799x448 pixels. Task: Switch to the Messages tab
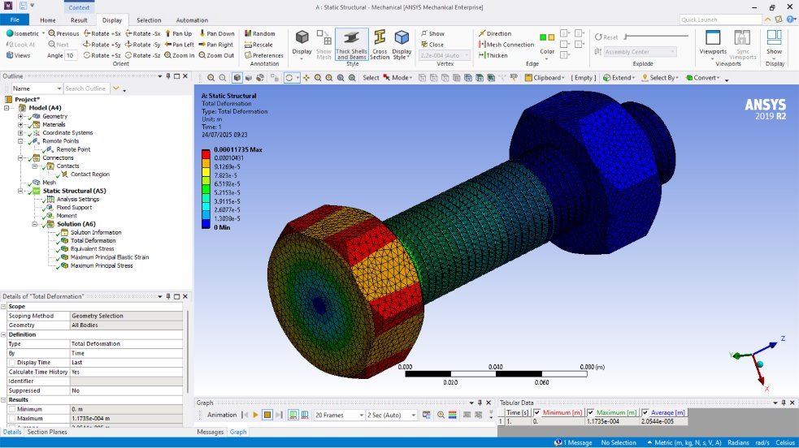click(x=211, y=432)
